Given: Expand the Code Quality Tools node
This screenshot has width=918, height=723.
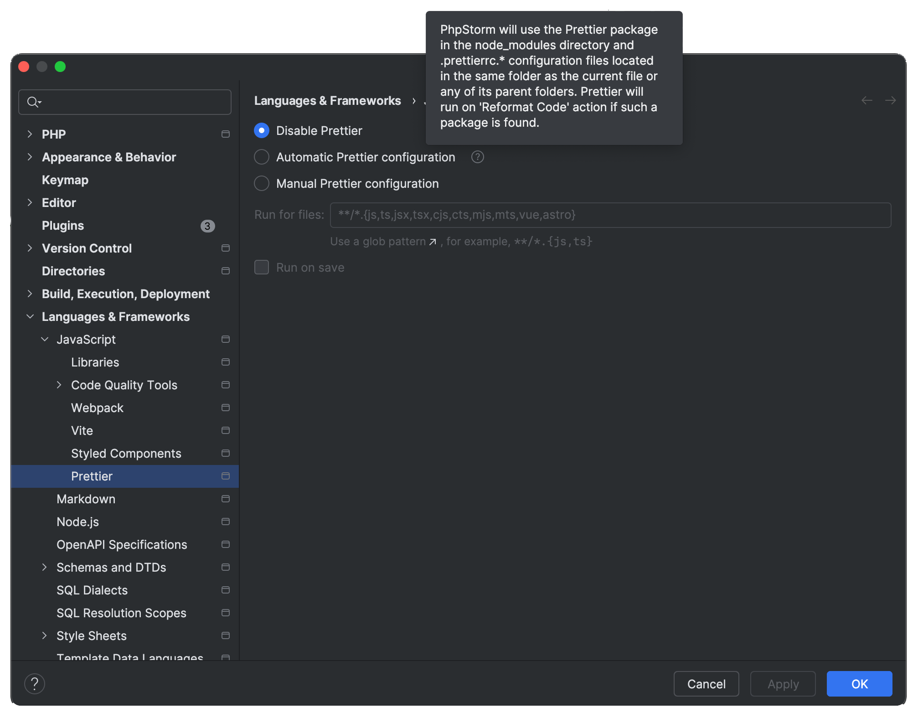Looking at the screenshot, I should [x=59, y=385].
